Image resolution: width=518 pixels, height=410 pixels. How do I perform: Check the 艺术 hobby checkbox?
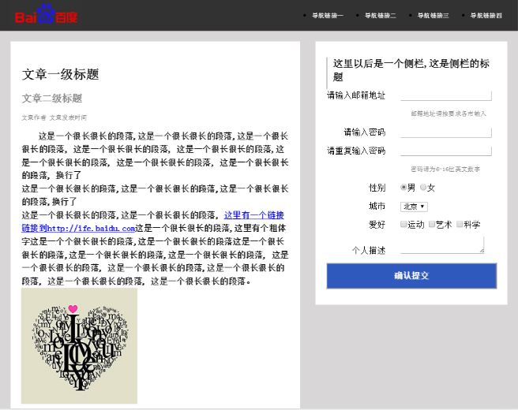coord(432,225)
